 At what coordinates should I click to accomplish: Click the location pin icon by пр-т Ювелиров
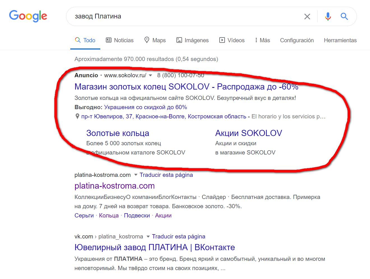(x=77, y=116)
